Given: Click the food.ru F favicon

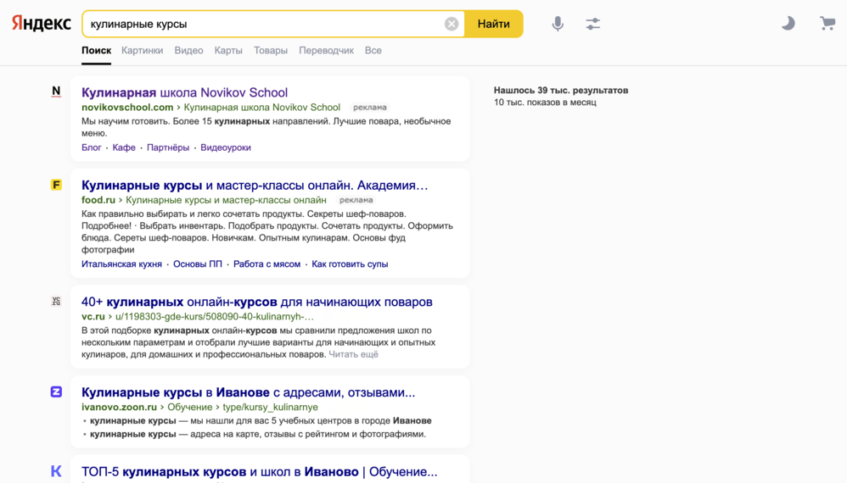Looking at the screenshot, I should tap(56, 185).
